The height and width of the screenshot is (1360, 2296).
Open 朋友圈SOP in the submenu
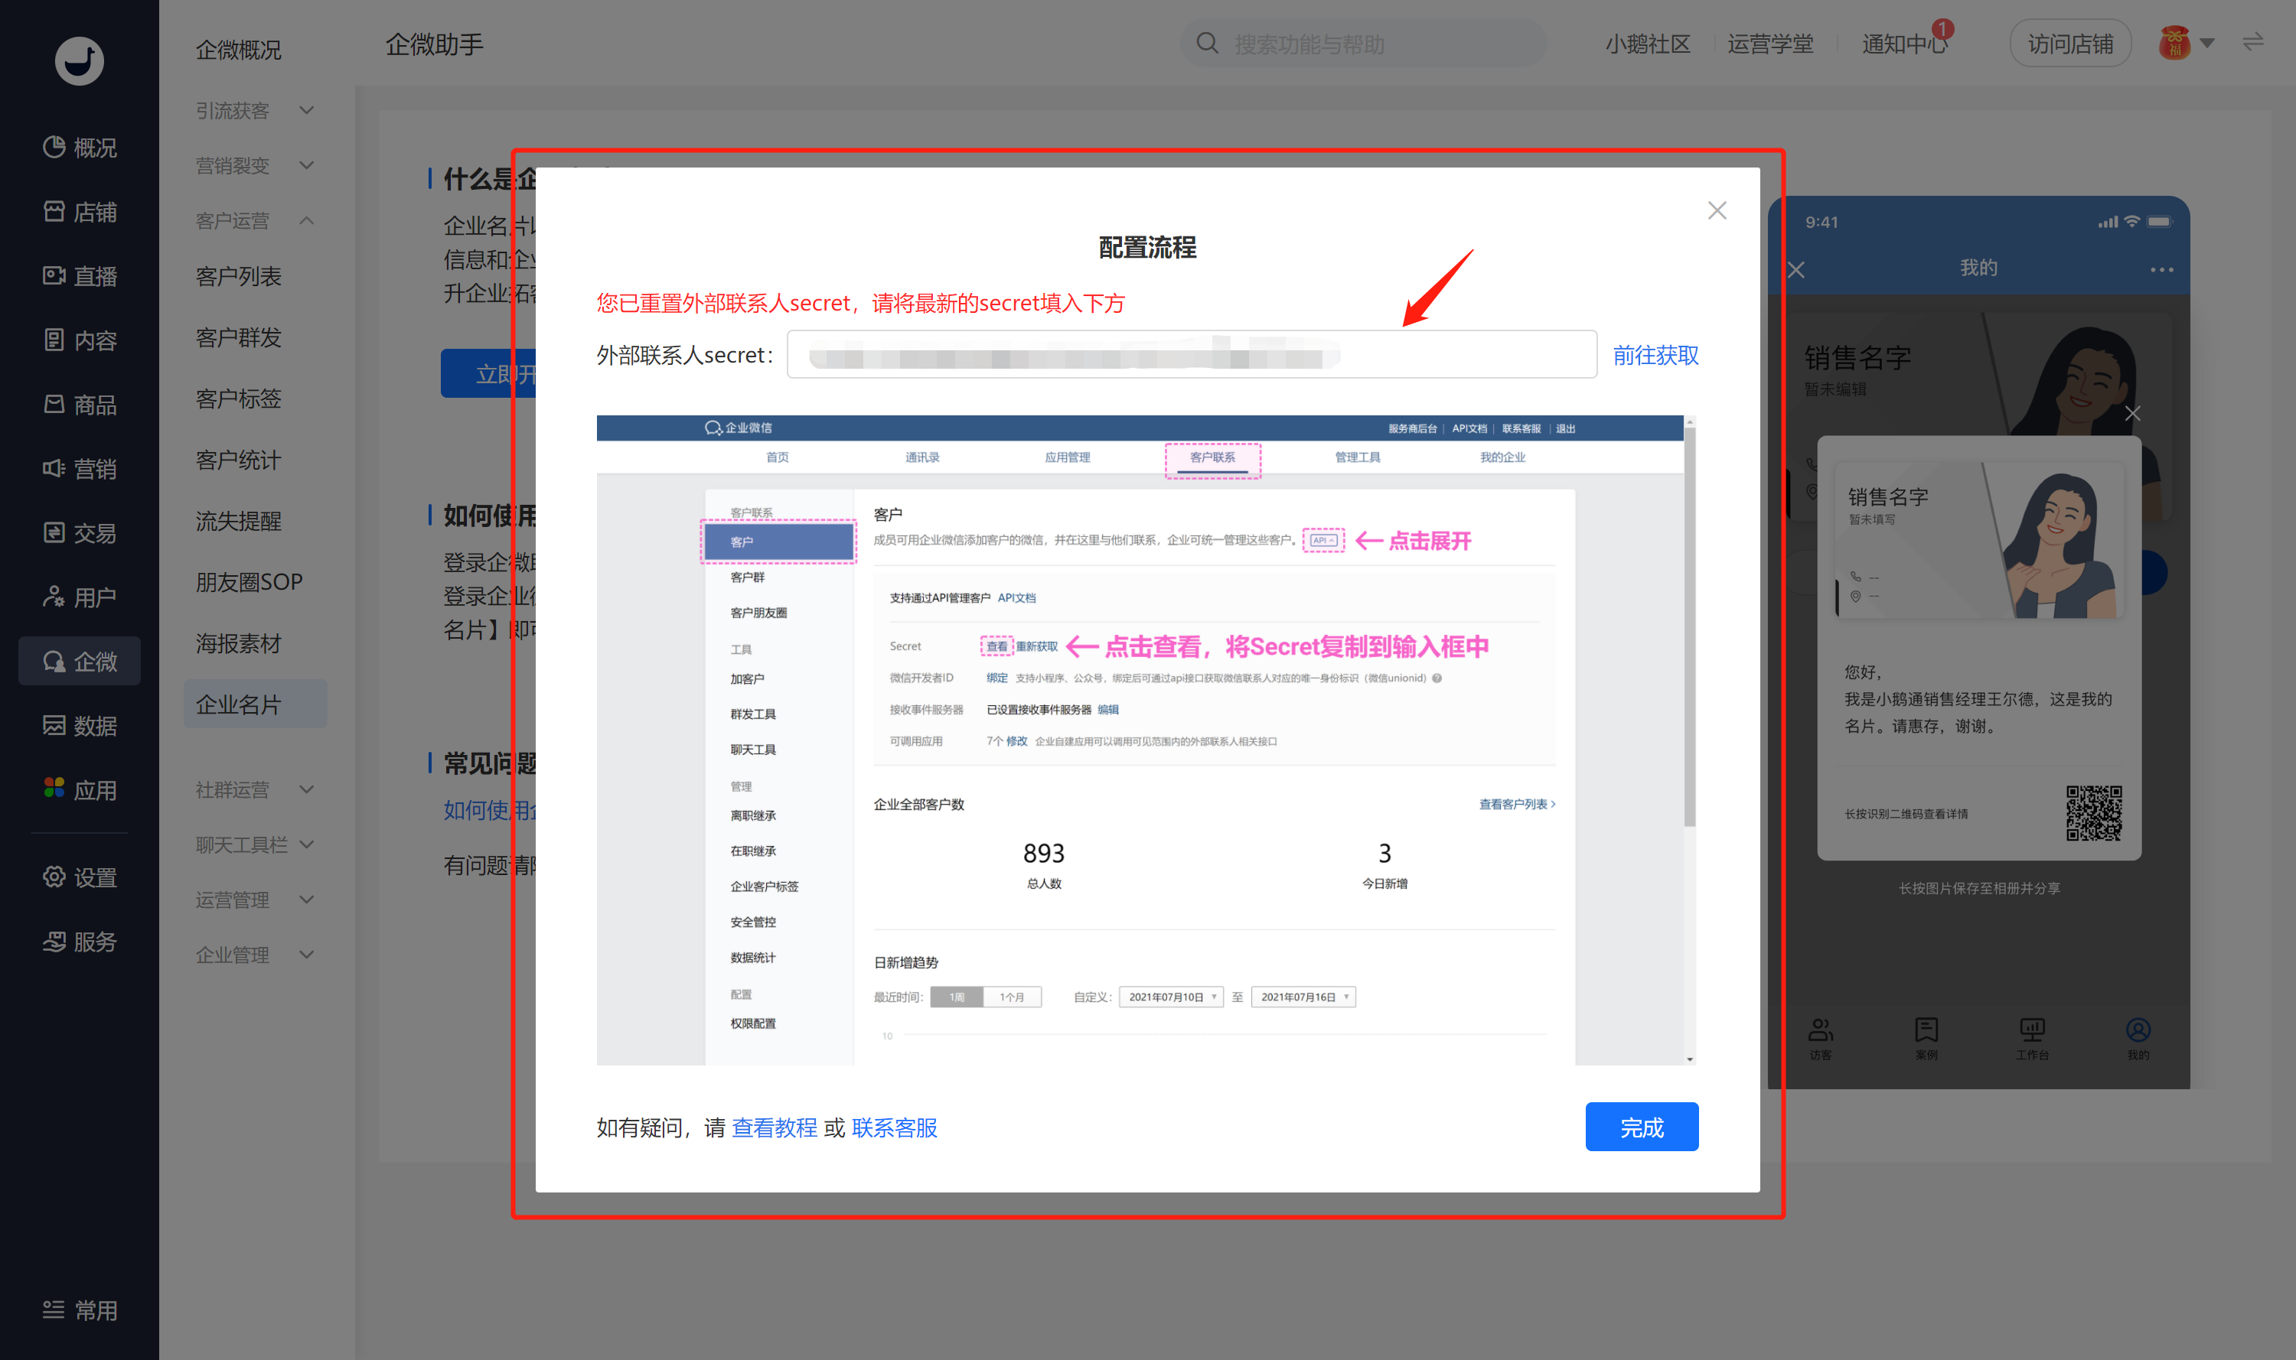249,582
